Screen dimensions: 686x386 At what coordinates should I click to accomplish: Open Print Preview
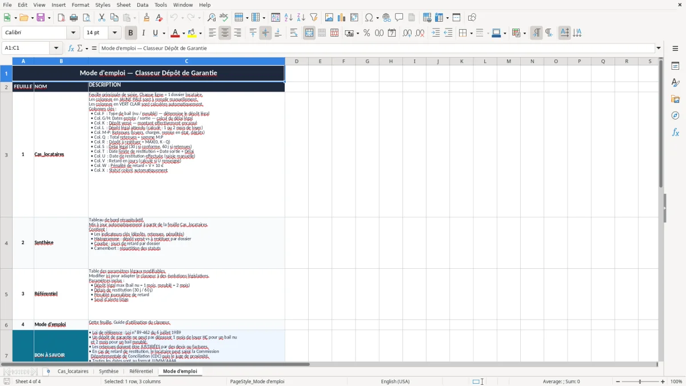pos(86,18)
